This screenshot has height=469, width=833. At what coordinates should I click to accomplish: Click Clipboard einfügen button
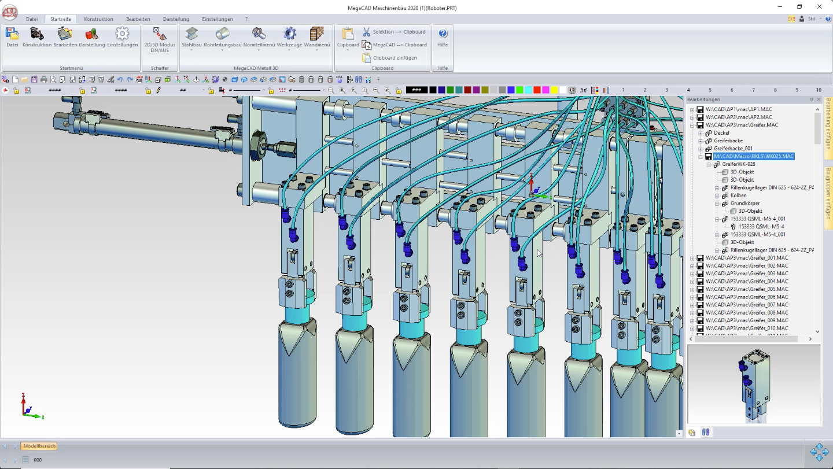tap(395, 58)
